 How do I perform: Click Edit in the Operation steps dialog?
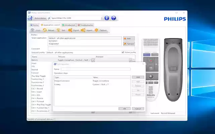tap(138, 81)
